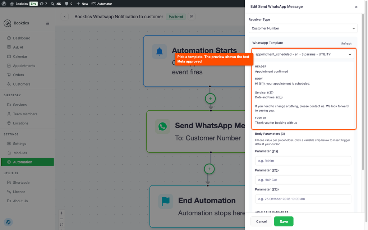Cancel editing the WhatsApp message

click(x=261, y=221)
